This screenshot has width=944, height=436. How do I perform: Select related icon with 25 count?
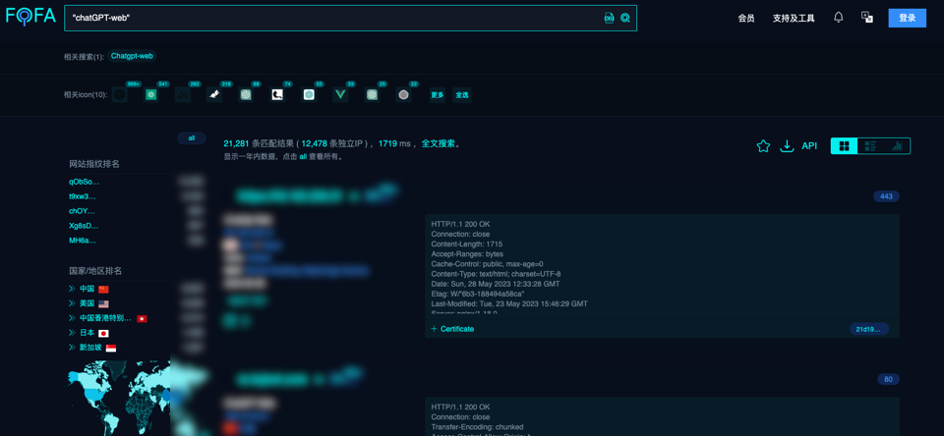[x=372, y=95]
